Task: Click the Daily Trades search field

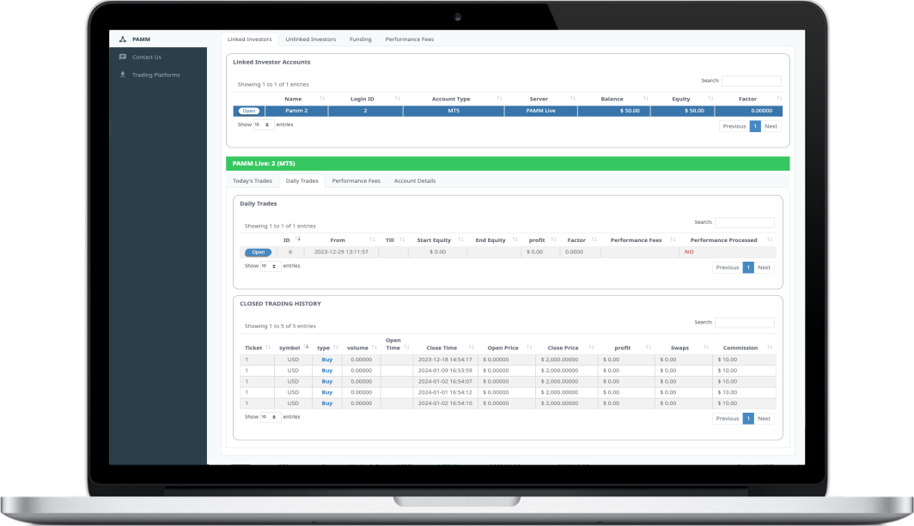Action: pos(745,222)
